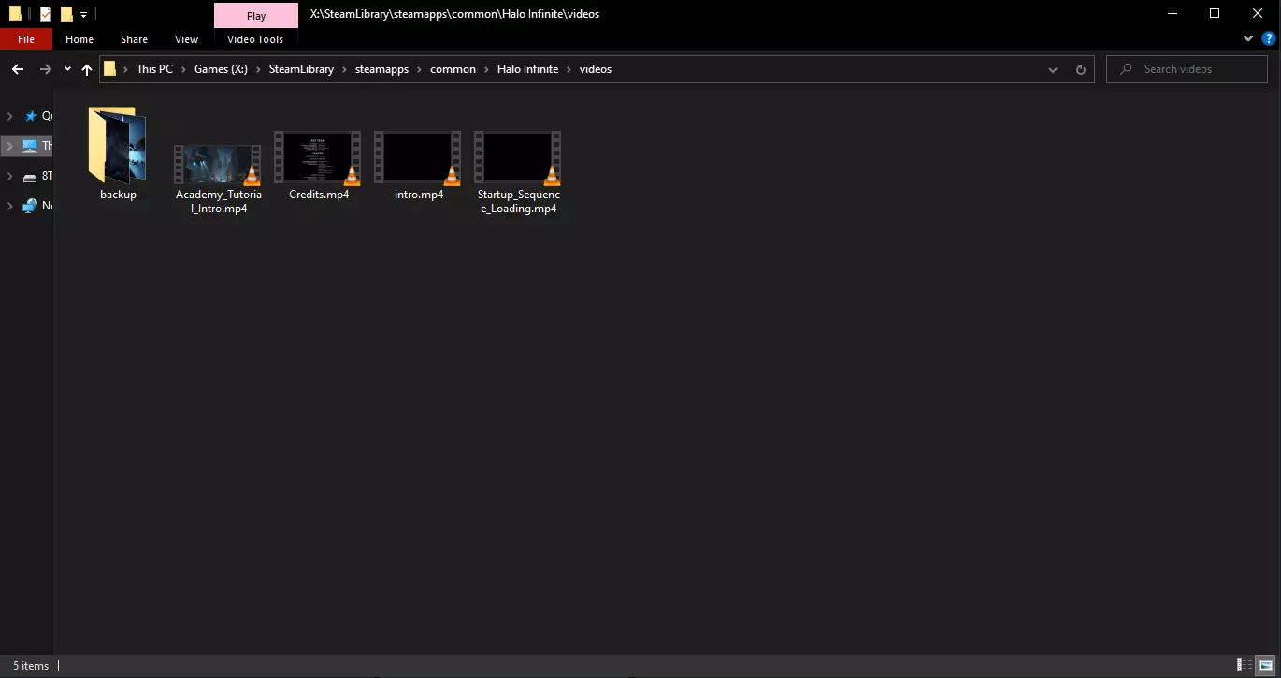Open the View ribbon tab
The width and height of the screenshot is (1281, 678).
(186, 39)
